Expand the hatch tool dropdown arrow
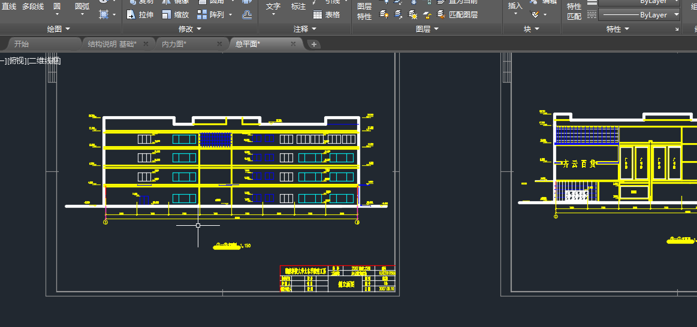This screenshot has height=327, width=697. pyautogui.click(x=114, y=14)
